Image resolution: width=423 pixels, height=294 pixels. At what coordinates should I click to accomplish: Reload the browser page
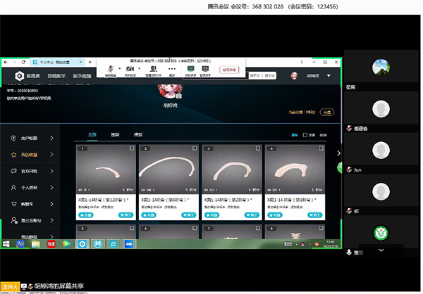23,62
